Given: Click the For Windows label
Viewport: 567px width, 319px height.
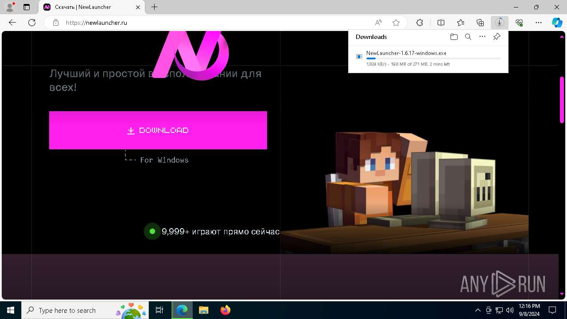Looking at the screenshot, I should tap(164, 160).
